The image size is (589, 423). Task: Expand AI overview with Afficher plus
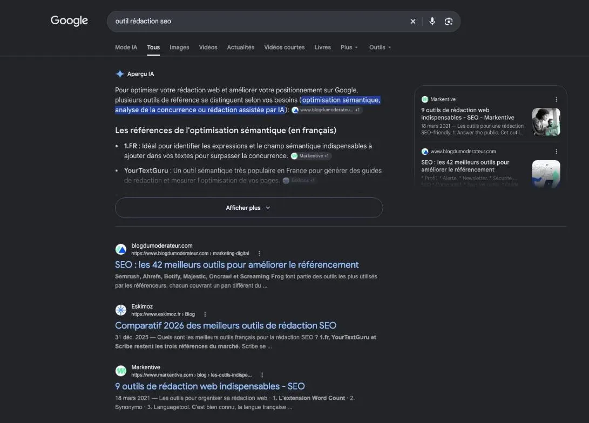click(x=249, y=208)
